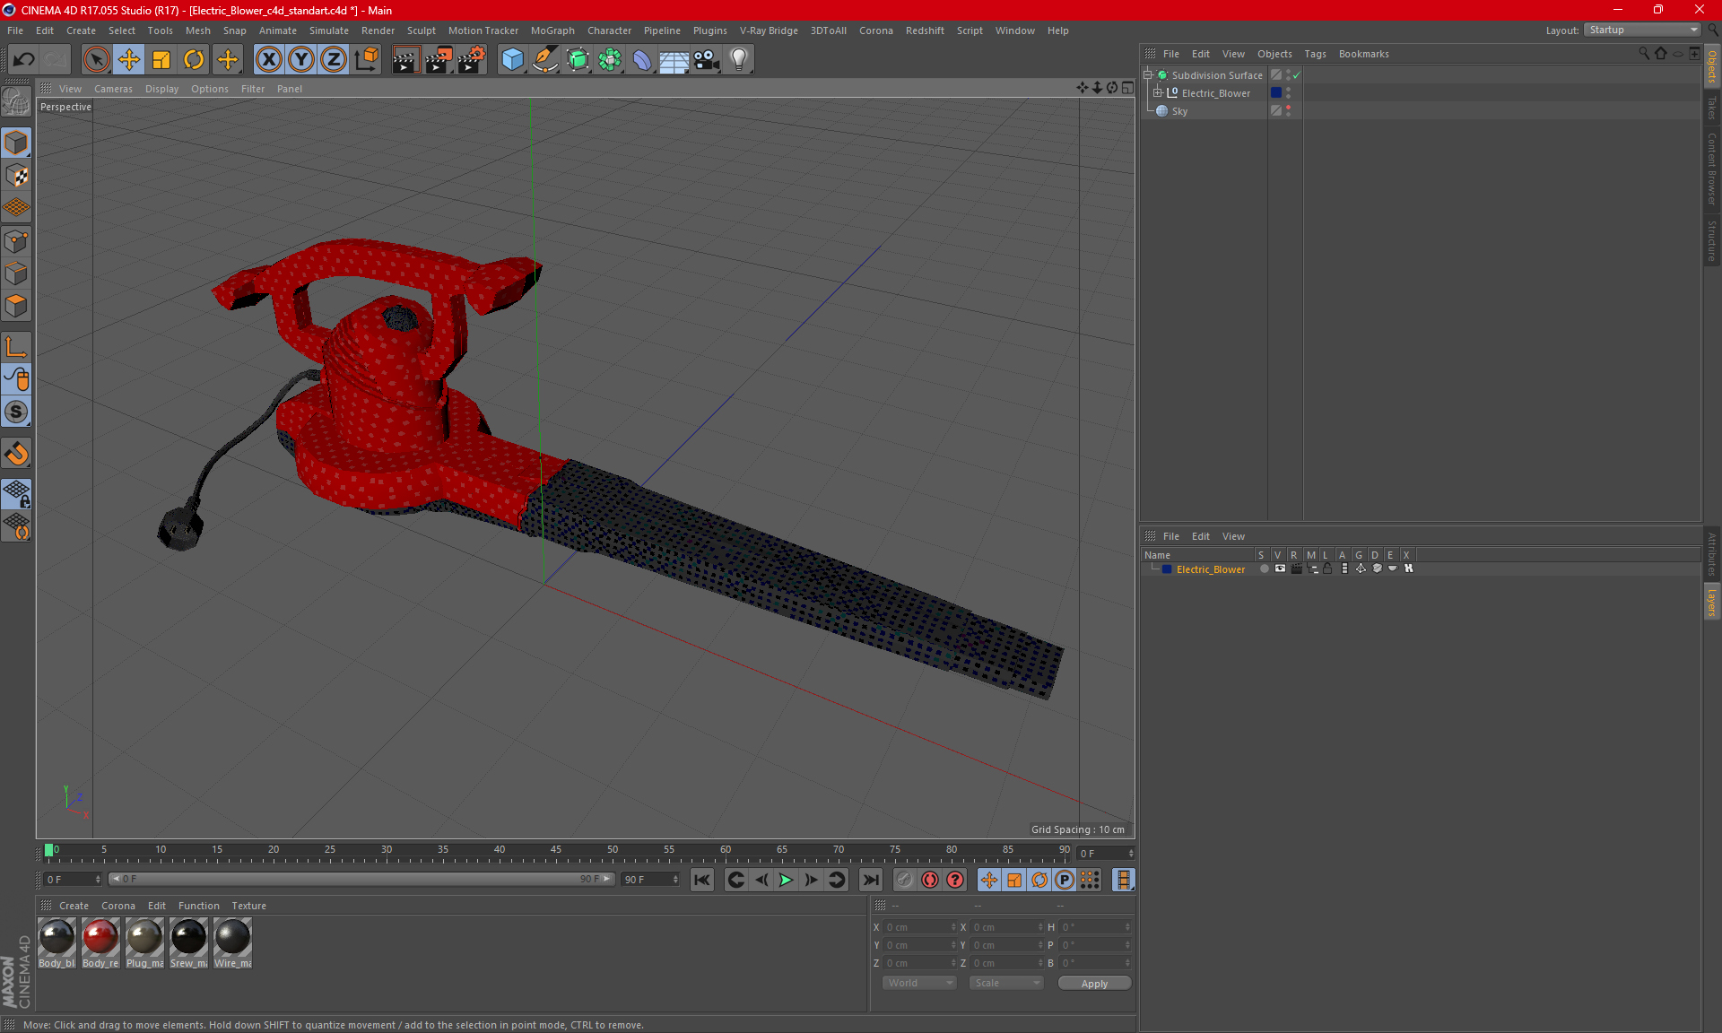1722x1033 pixels.
Task: Collapse the Subdivision Surface tree item
Action: [x=1147, y=75]
